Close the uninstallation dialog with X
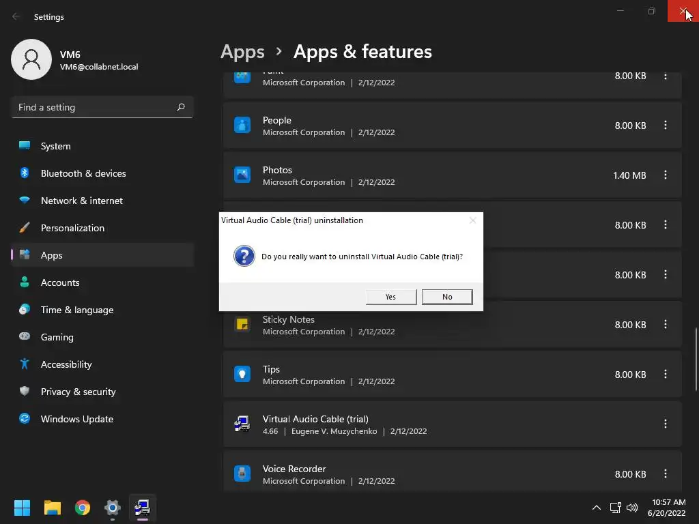 [x=472, y=220]
